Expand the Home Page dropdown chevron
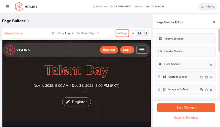 point(98,33)
